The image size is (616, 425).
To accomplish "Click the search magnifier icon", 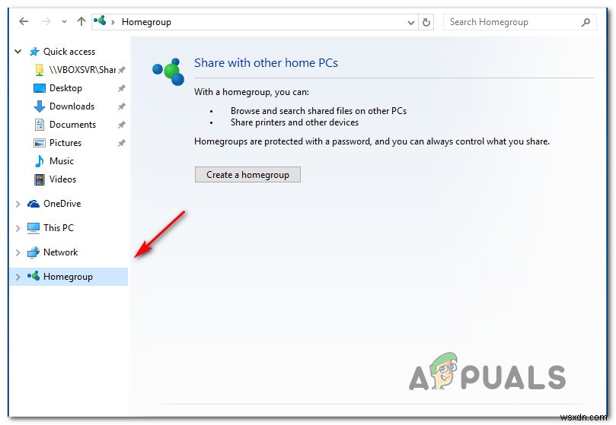I will (x=586, y=22).
